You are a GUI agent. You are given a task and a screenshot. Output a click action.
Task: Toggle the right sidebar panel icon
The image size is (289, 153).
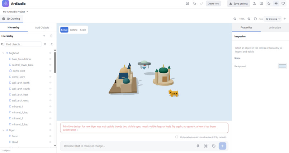coord(261,4)
